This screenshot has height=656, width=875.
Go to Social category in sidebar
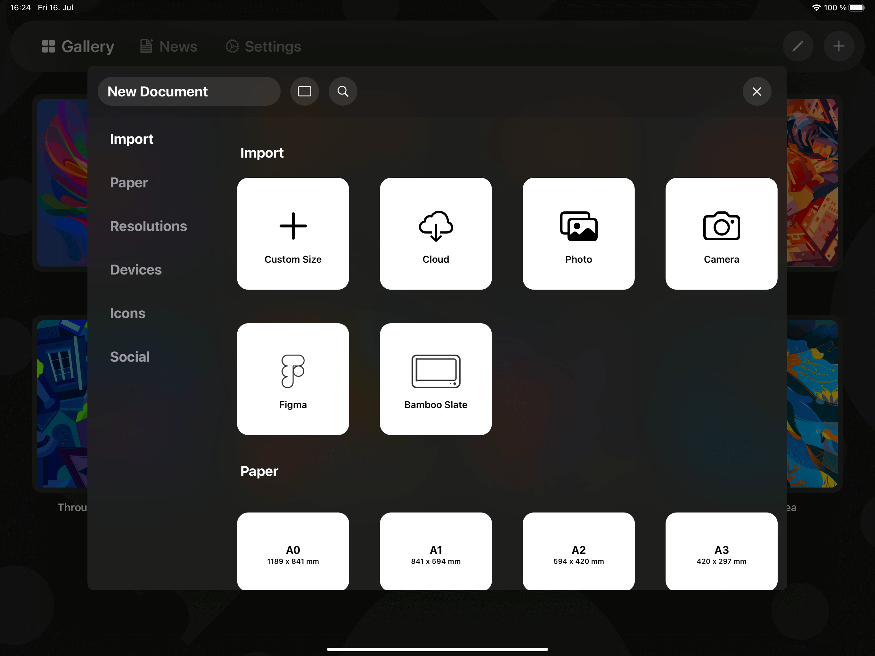pos(130,357)
